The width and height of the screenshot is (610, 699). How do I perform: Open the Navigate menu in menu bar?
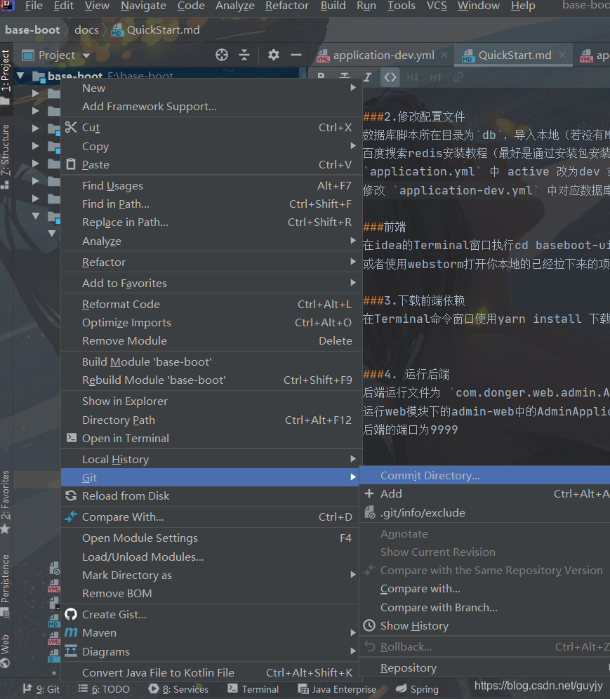(x=143, y=6)
